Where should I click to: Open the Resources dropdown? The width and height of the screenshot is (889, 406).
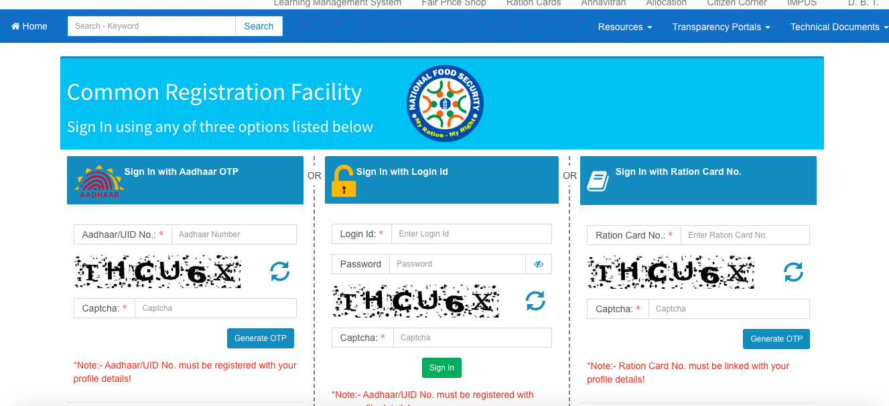(x=624, y=27)
